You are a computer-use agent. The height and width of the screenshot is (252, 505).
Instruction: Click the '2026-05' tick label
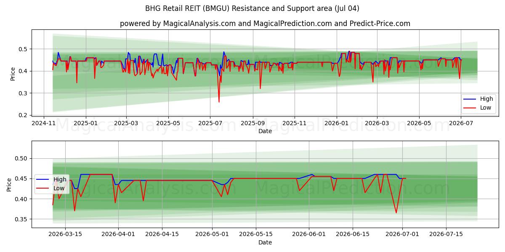click(x=419, y=123)
